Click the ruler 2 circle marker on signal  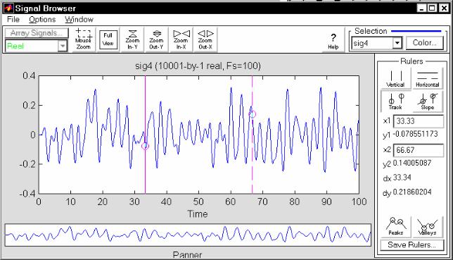pos(253,114)
